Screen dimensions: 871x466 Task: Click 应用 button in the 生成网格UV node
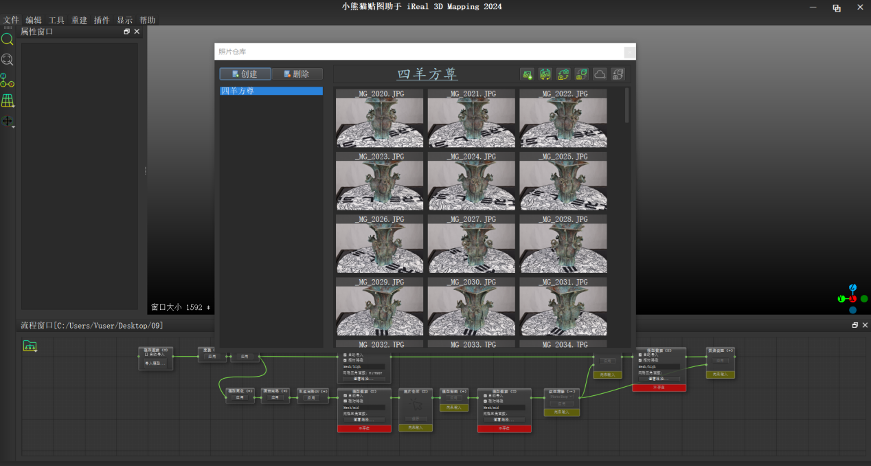(311, 397)
